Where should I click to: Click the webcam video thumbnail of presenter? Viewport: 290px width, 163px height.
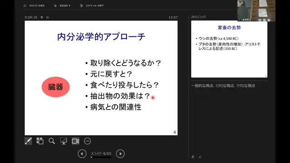tap(256, 10)
